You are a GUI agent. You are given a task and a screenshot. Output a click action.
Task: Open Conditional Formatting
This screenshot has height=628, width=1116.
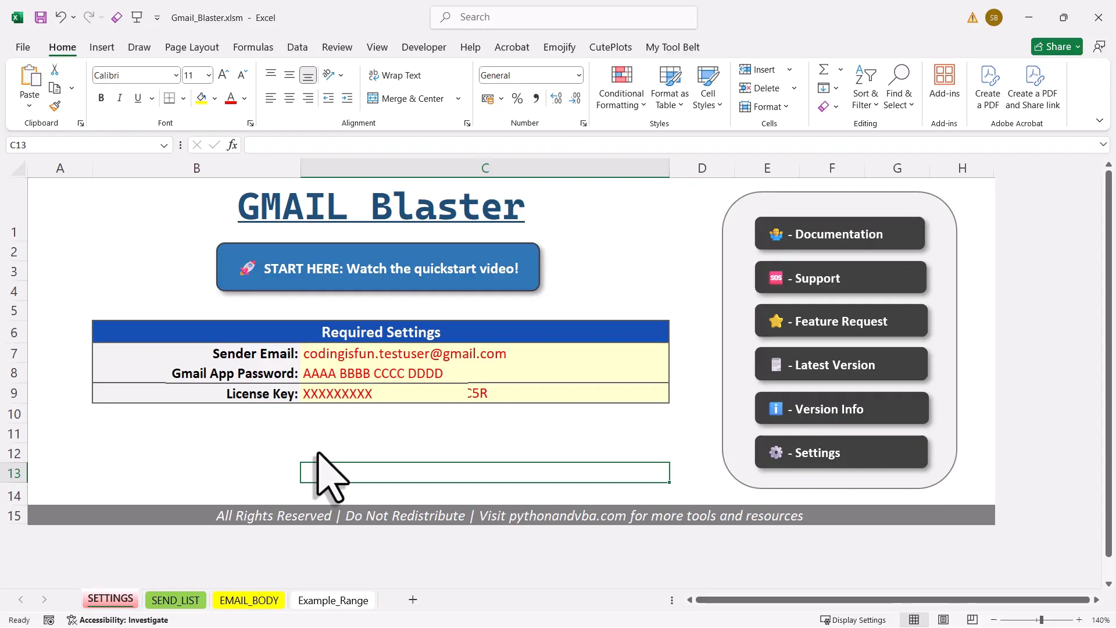tap(621, 87)
